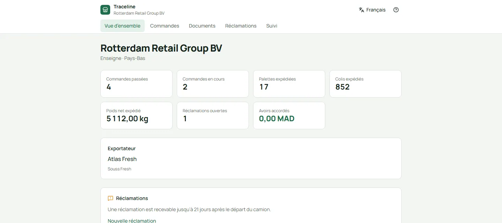This screenshot has width=502, height=223.
Task: Click the translate language icon
Action: tap(362, 10)
